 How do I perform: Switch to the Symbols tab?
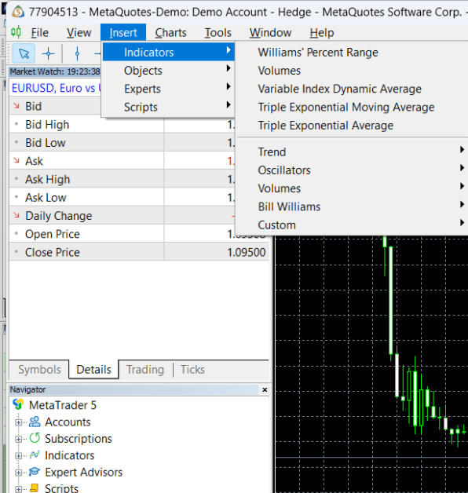(39, 370)
